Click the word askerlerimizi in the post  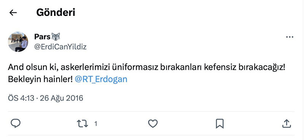pyautogui.click(x=86, y=67)
